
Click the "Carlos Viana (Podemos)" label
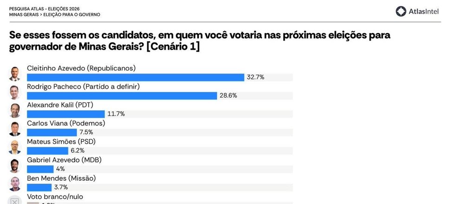click(66, 123)
